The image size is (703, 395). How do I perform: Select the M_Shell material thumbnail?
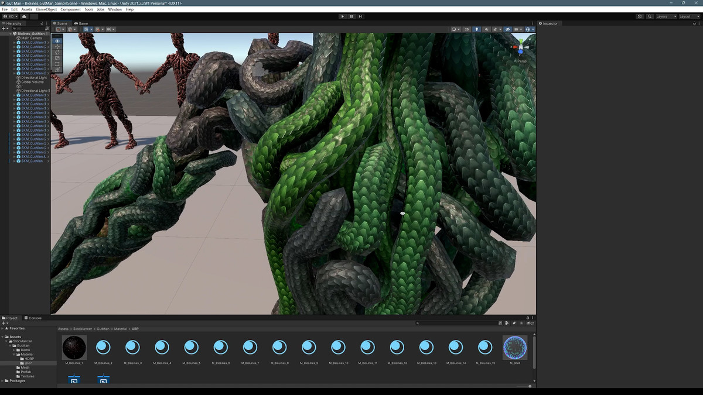pyautogui.click(x=515, y=348)
